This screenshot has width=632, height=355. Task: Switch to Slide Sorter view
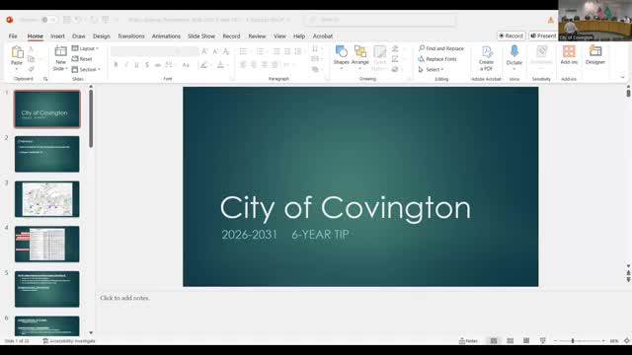[x=510, y=341]
